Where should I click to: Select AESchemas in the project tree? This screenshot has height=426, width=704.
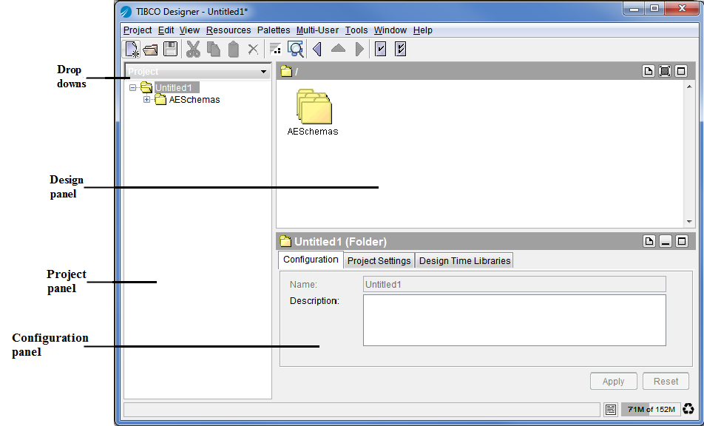point(194,100)
